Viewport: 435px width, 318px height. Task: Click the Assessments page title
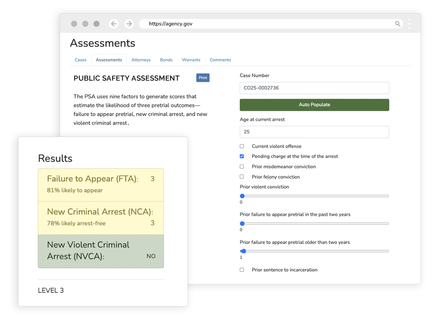tap(103, 43)
